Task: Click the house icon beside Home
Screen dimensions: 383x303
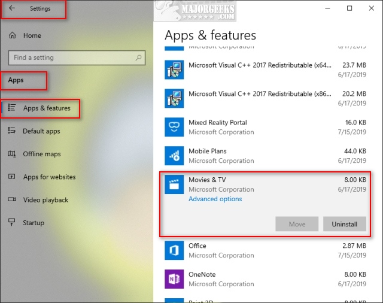Action: [13, 35]
